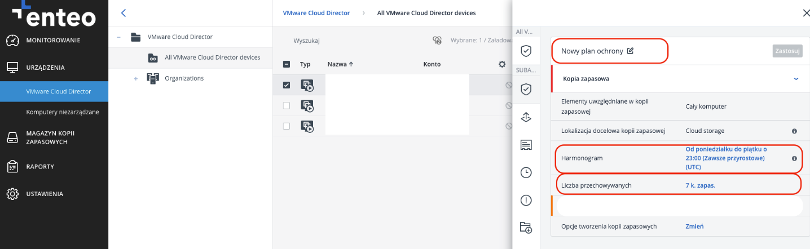Click the info icon in the Harmonogram row
The image size is (810, 249).
click(x=794, y=158)
